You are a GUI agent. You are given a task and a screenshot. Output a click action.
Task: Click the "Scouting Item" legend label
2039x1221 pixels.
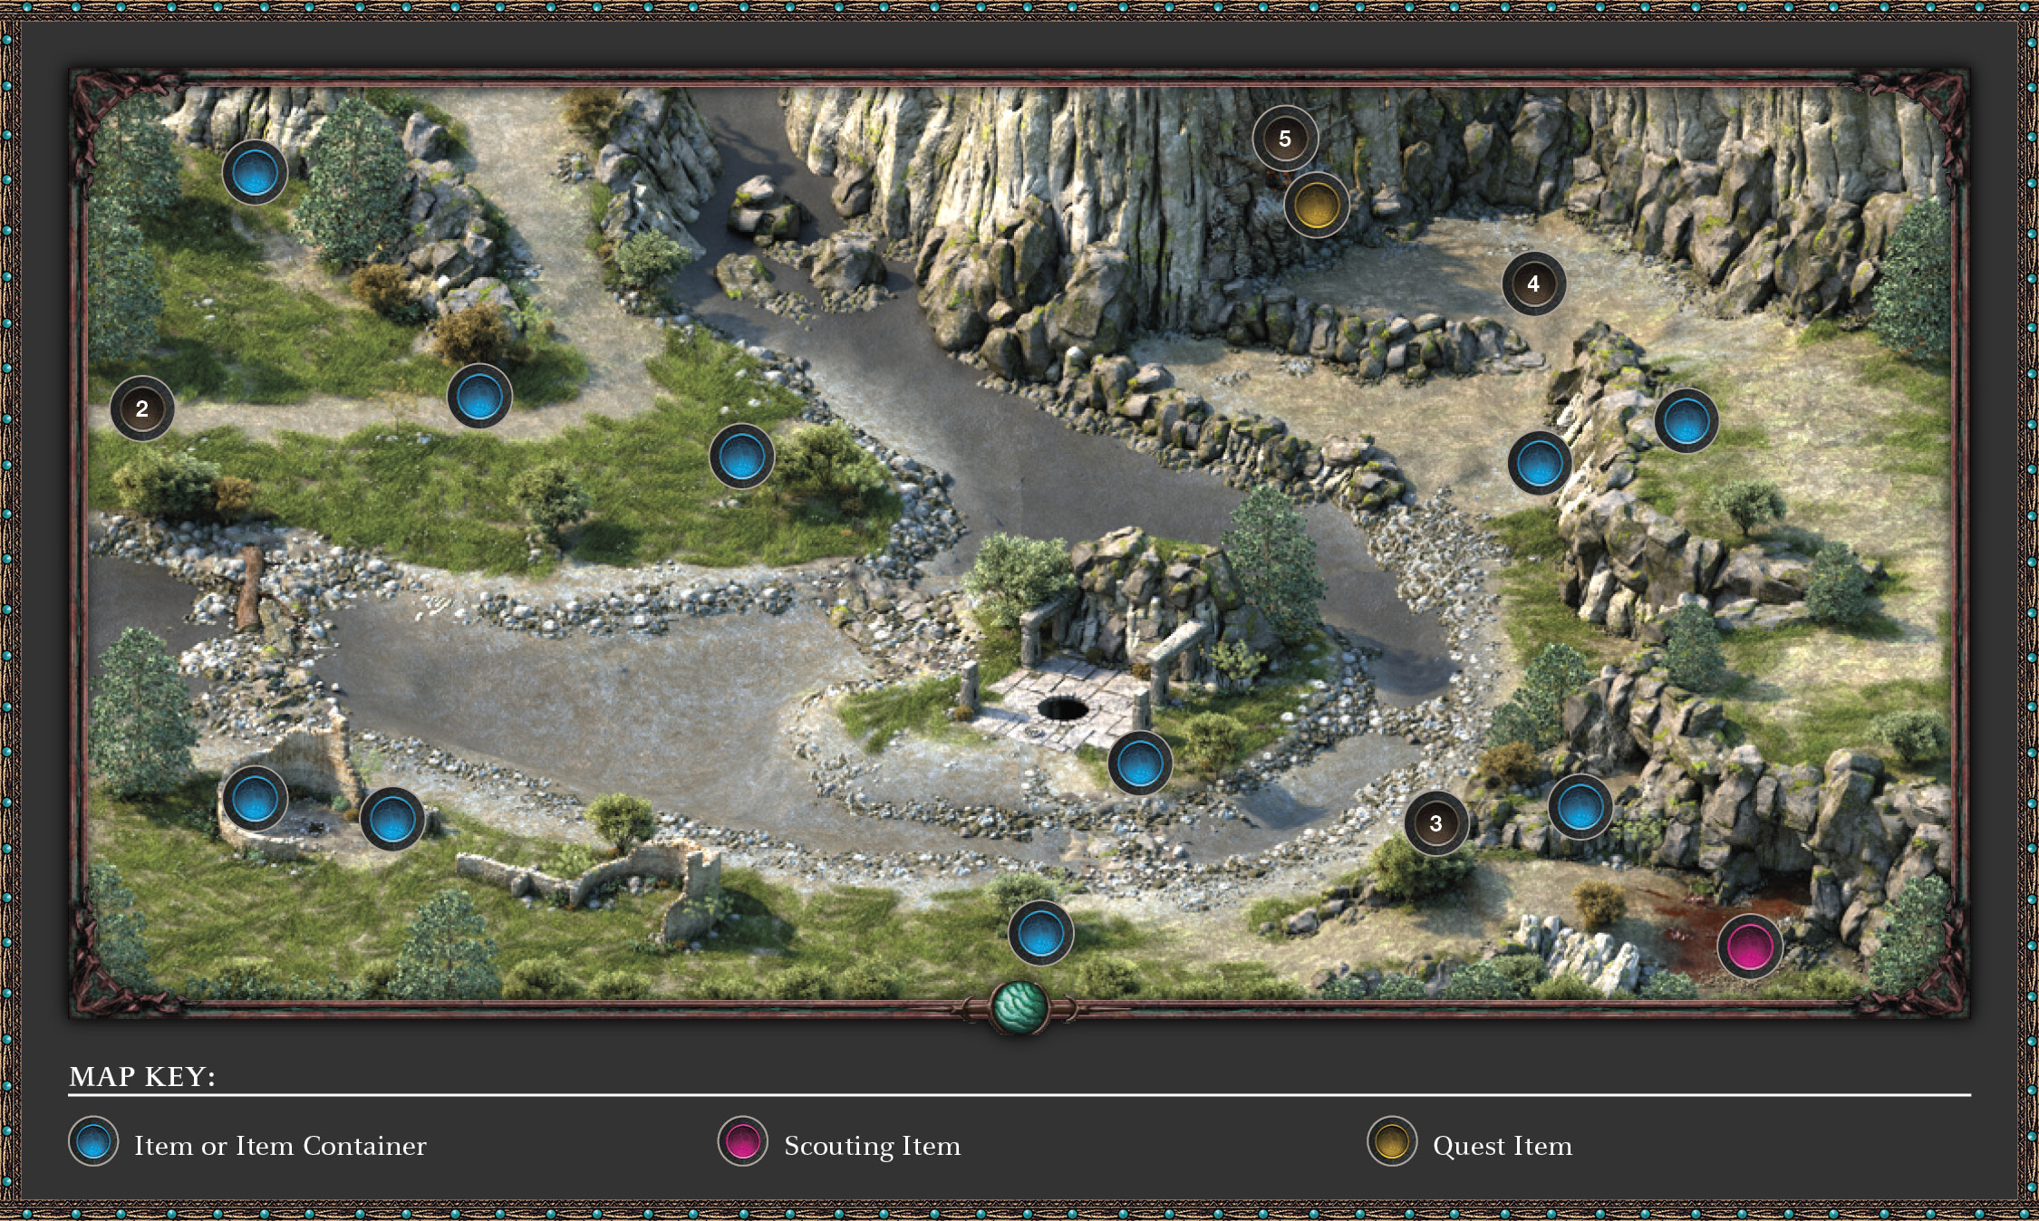[x=872, y=1146]
